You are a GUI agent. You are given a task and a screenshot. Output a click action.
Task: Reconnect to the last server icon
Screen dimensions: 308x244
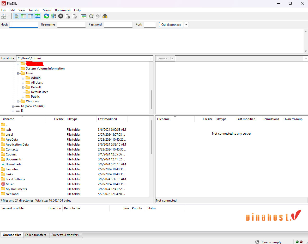[x=75, y=16]
